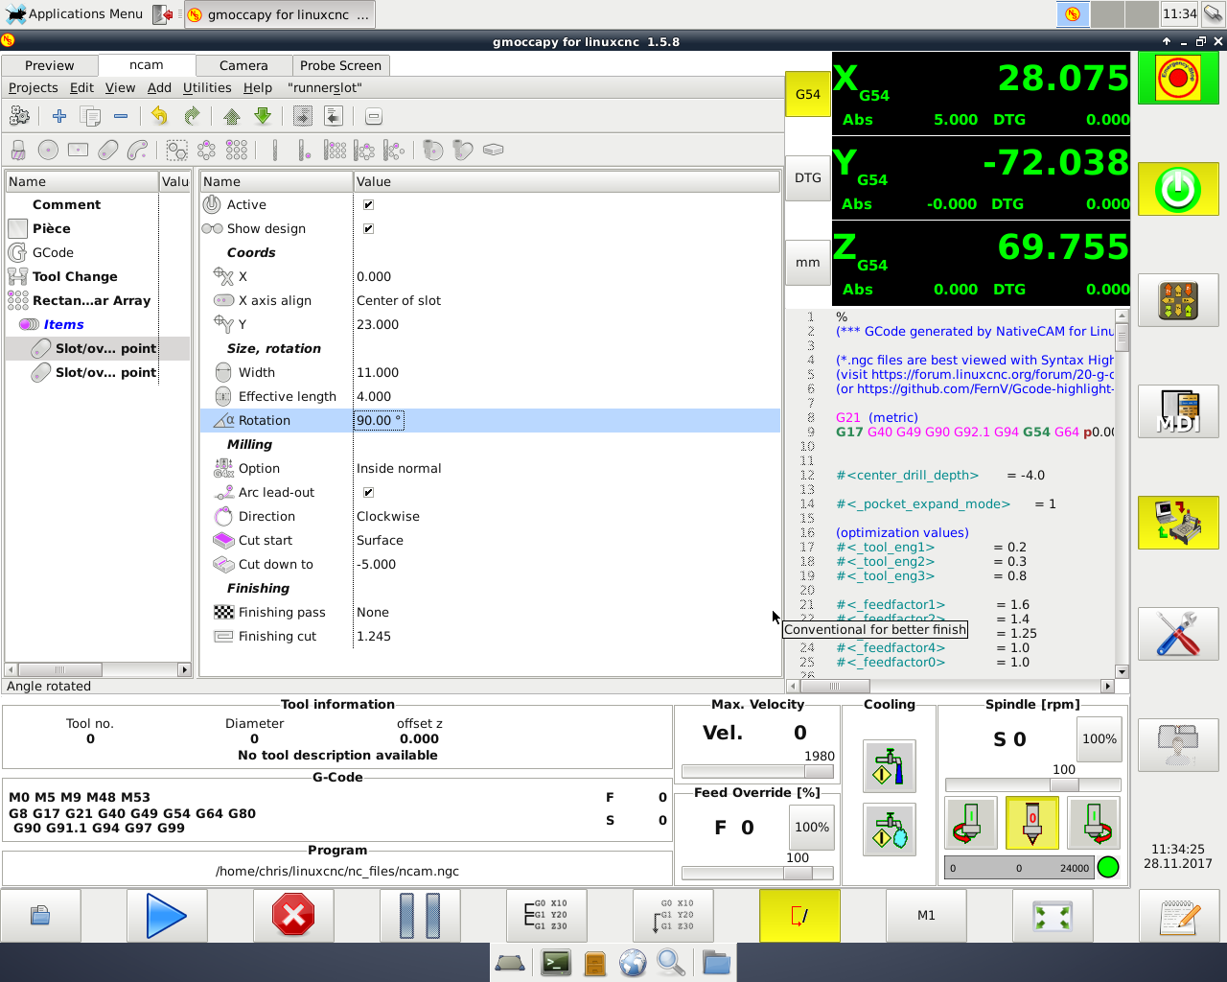Reset spindle override to 100%

tap(1100, 739)
